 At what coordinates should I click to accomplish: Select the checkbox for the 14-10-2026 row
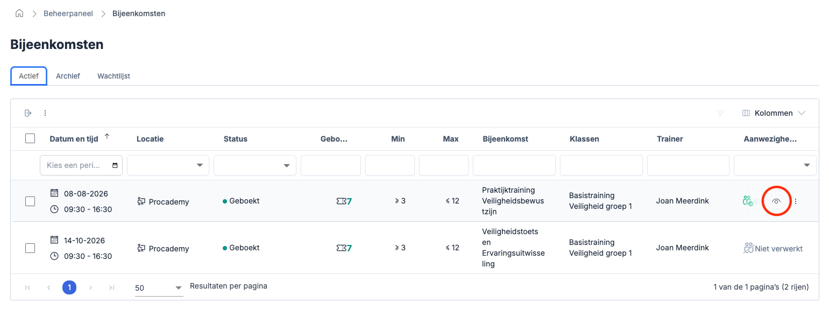(x=30, y=248)
